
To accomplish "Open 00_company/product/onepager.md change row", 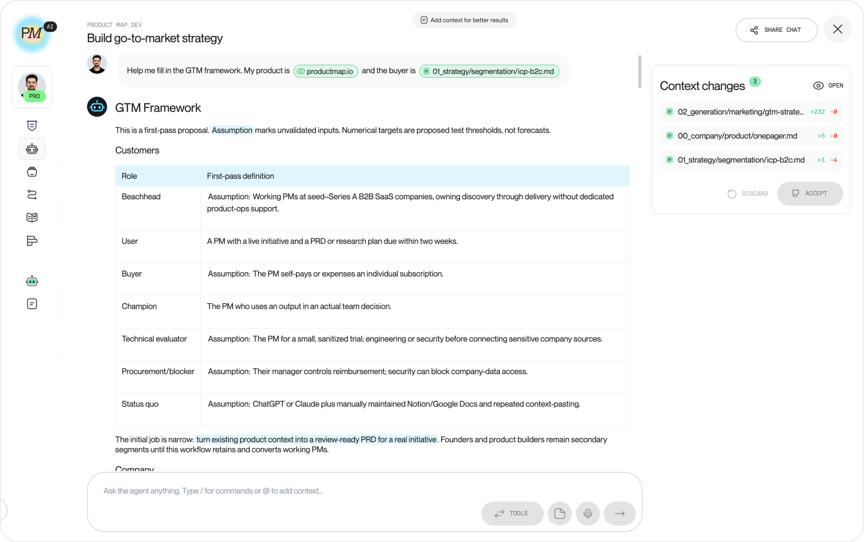I will 752,136.
